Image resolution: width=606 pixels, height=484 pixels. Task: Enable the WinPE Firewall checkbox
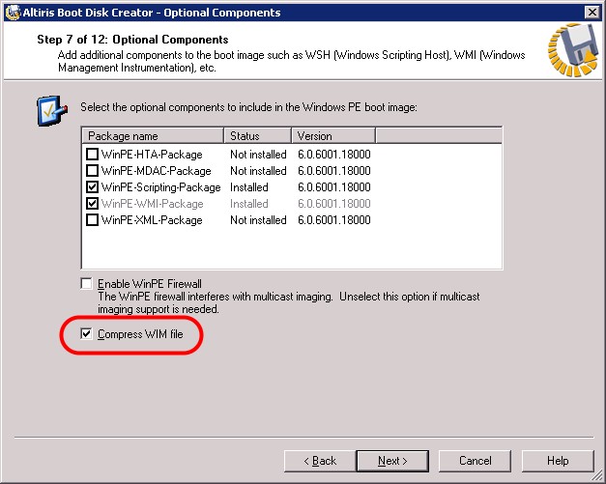[x=87, y=283]
